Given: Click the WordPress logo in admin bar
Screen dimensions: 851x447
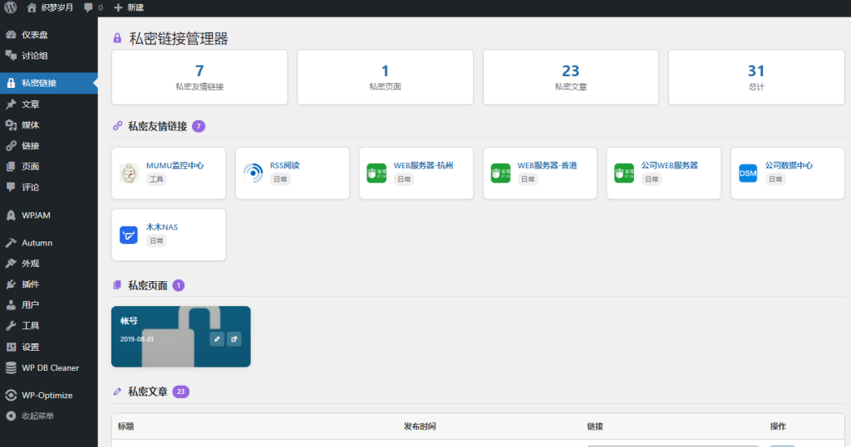Looking at the screenshot, I should point(9,7).
